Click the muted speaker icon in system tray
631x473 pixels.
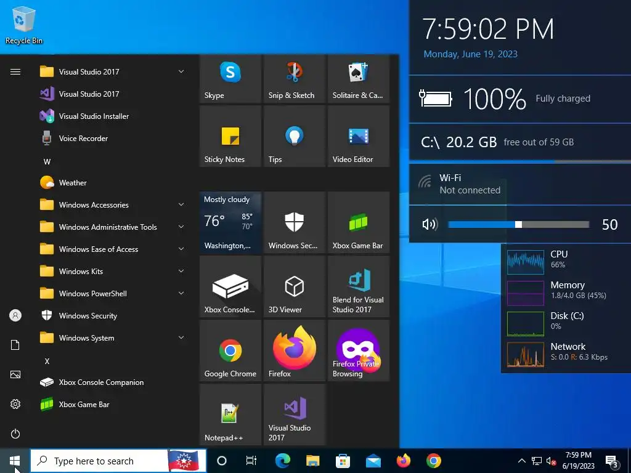coord(551,461)
